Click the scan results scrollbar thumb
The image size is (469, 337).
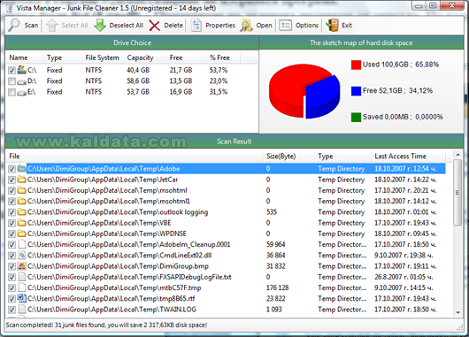pos(457,193)
